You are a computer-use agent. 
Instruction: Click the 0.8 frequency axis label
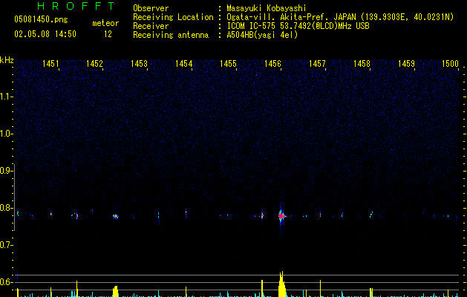6,209
